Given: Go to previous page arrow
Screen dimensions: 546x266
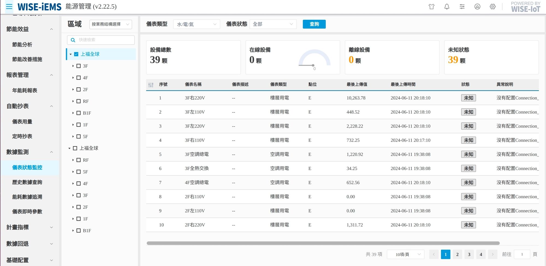Looking at the screenshot, I should (434, 254).
